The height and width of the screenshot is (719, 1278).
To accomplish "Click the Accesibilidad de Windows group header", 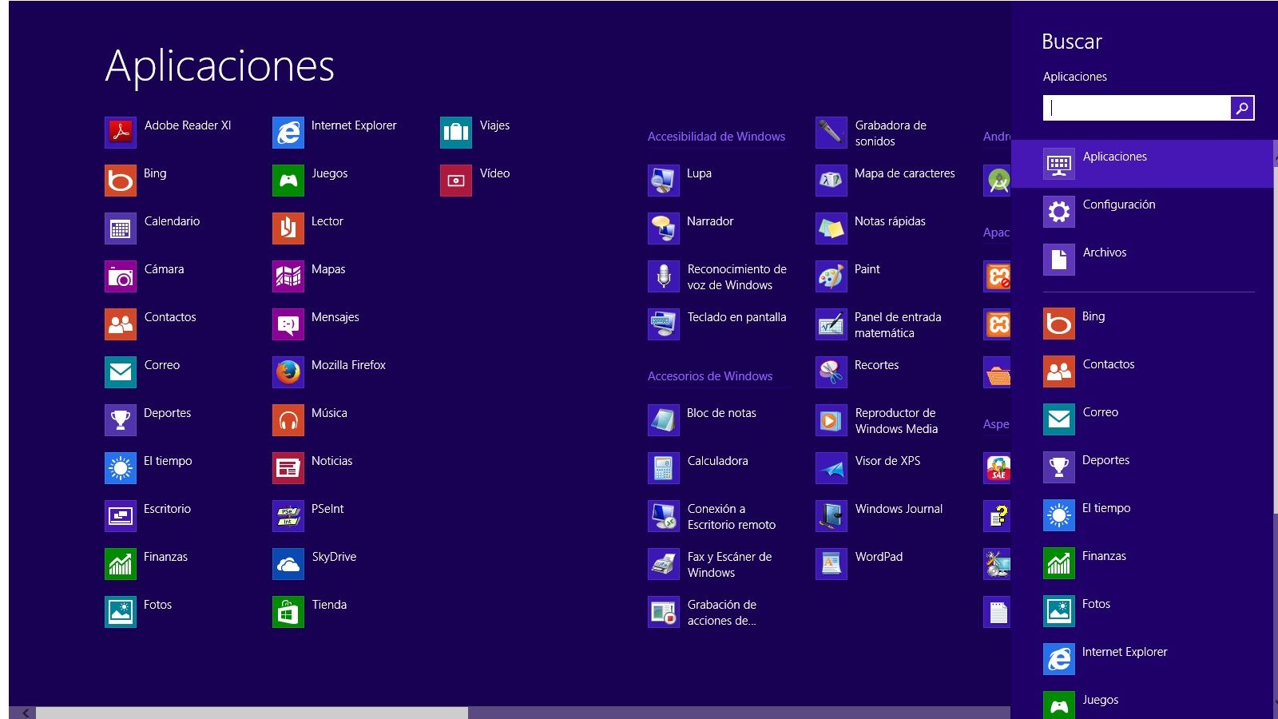I will click(x=716, y=137).
